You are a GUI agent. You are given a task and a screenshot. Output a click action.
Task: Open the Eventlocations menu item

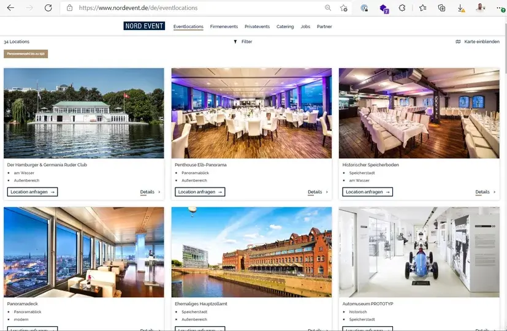pos(188,26)
